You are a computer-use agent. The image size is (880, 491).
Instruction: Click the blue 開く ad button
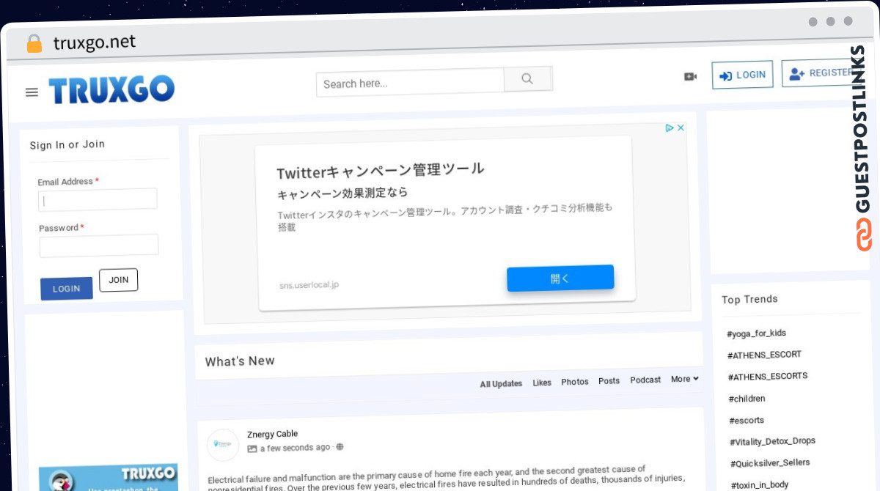pyautogui.click(x=560, y=278)
